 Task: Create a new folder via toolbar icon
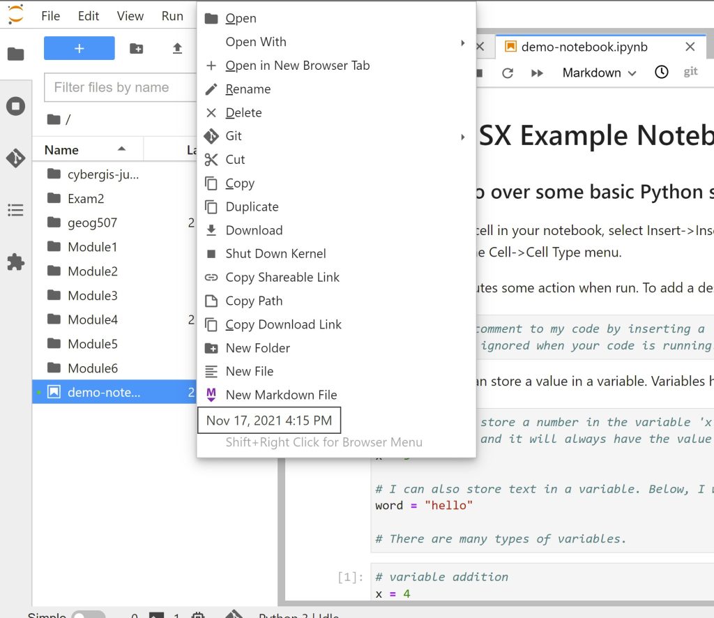click(x=137, y=48)
